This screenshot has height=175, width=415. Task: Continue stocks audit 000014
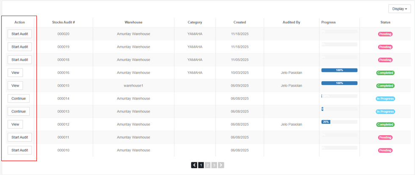tap(19, 98)
